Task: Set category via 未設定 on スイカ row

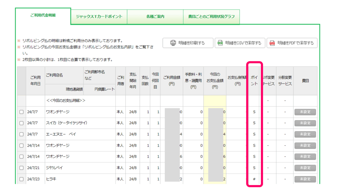Action: tap(305, 123)
